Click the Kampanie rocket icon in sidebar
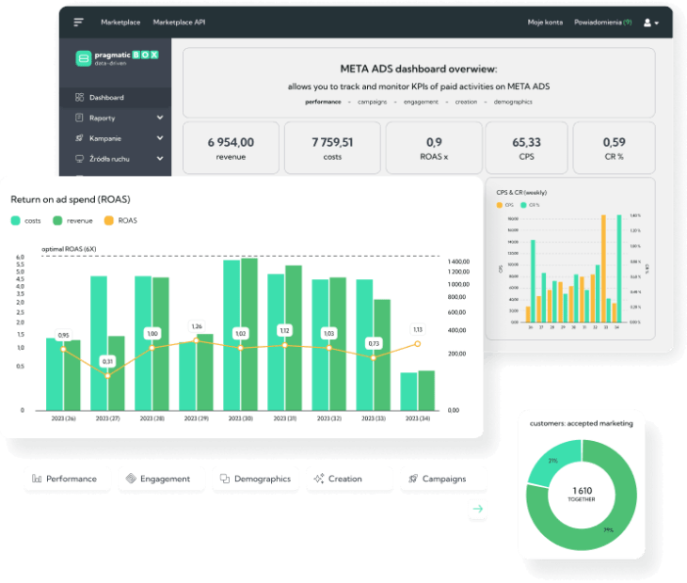The image size is (687, 583). 80,138
